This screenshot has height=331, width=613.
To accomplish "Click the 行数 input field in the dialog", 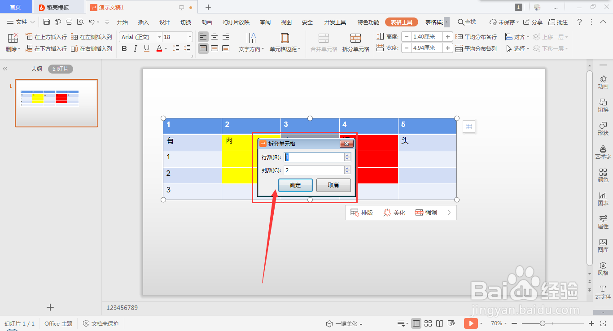I will pyautogui.click(x=314, y=157).
